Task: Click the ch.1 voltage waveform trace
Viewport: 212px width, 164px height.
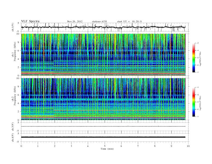Action: tap(103, 27)
